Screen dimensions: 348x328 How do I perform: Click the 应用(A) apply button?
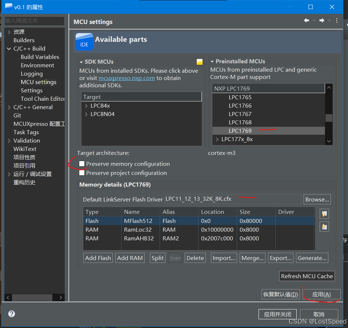click(321, 294)
